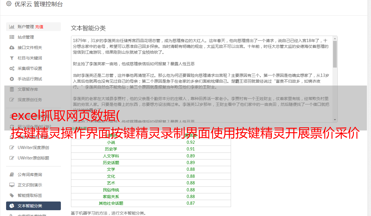Click the gears icon for 采集细节设置

pyautogui.click(x=12, y=68)
